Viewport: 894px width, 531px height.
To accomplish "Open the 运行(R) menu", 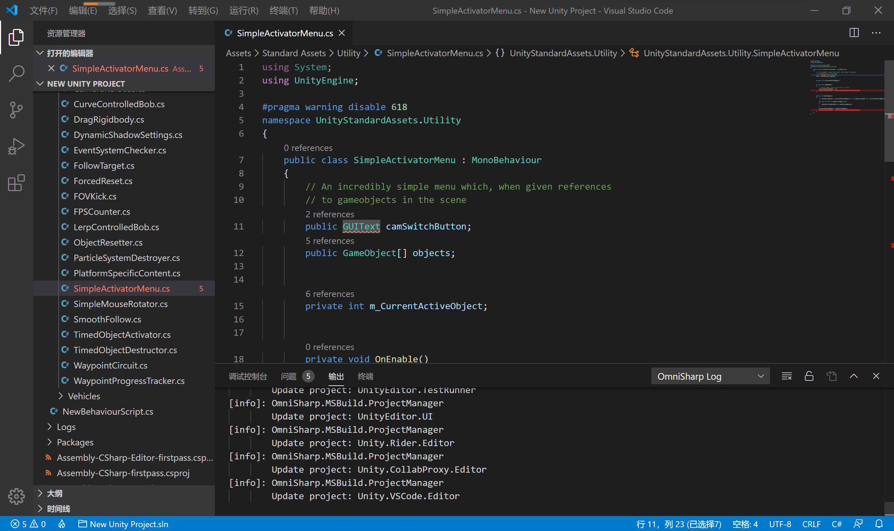I will click(243, 10).
